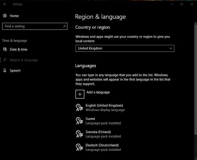Open the United Kingdom country dropdown
197x160 pixels.
point(125,48)
